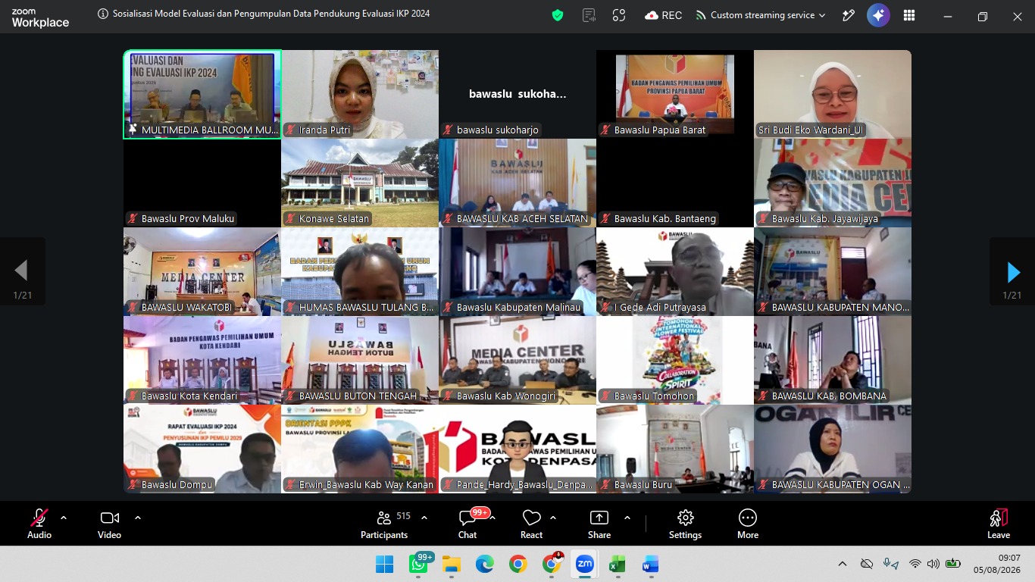Select the MULTIMEDIA BALLROOM video tile
This screenshot has width=1035, height=582.
coord(202,95)
